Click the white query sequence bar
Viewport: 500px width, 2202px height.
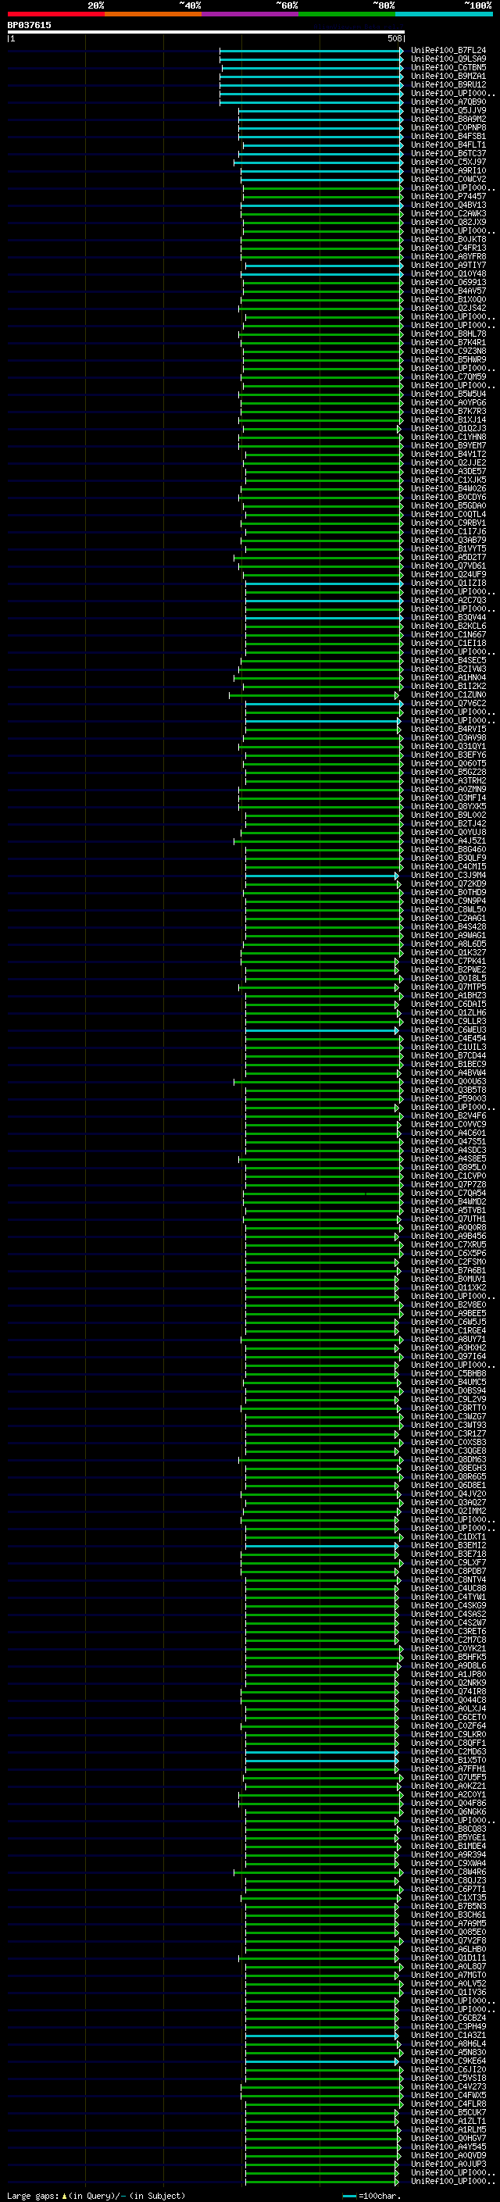(206, 33)
